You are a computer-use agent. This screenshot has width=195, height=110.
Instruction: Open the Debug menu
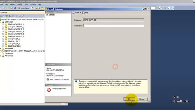click(20, 5)
